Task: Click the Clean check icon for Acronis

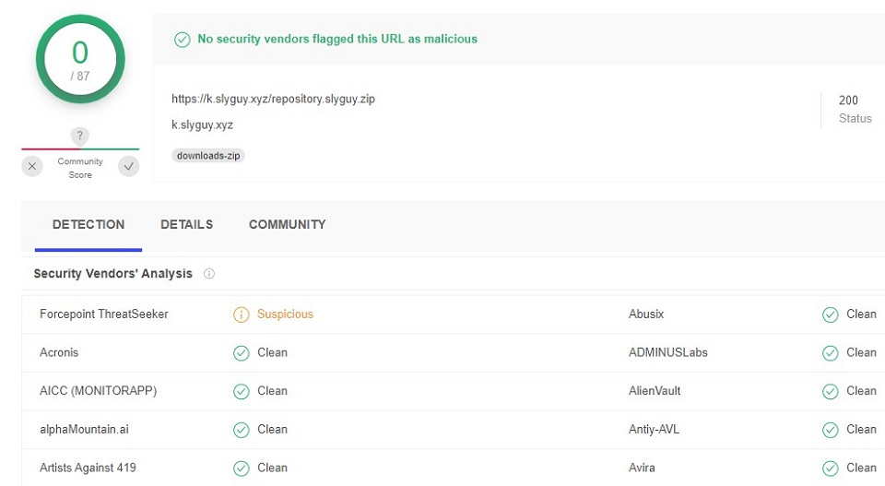Action: pos(242,353)
